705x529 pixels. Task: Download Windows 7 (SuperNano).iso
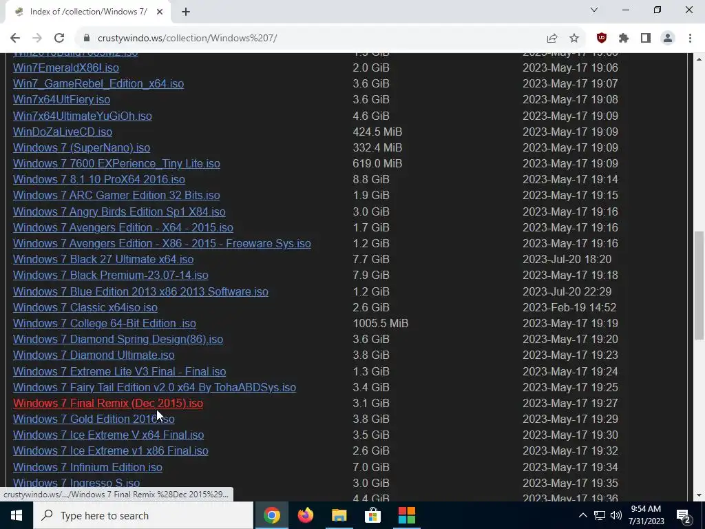point(81,147)
